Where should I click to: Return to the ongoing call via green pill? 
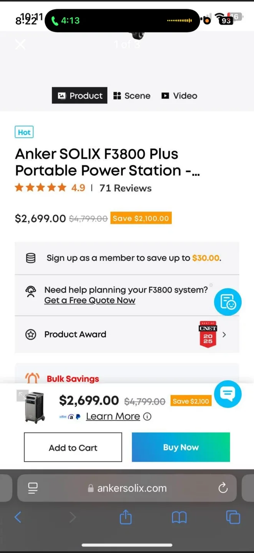[x=122, y=20]
